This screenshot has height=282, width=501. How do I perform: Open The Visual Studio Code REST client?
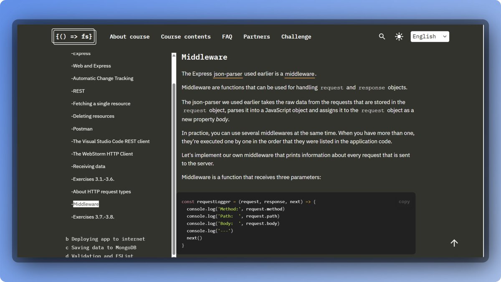pyautogui.click(x=110, y=141)
